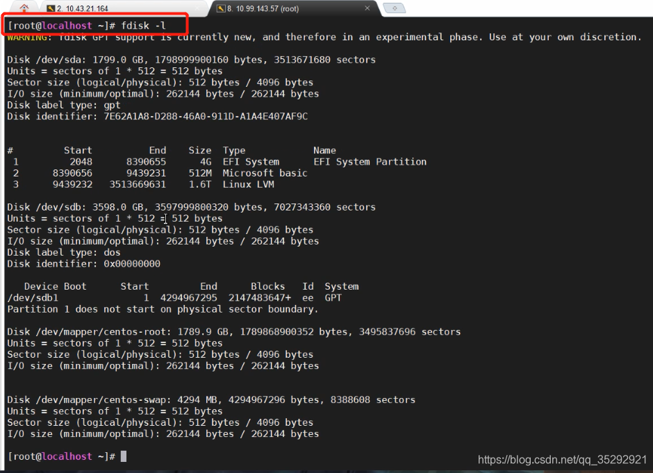Select the Disk /dev/mapper/centos-root line

click(x=233, y=332)
